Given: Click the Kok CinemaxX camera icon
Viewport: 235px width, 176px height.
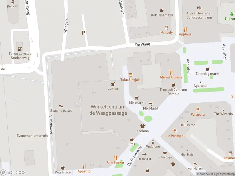Looking at the screenshot, I should click(x=162, y=10).
